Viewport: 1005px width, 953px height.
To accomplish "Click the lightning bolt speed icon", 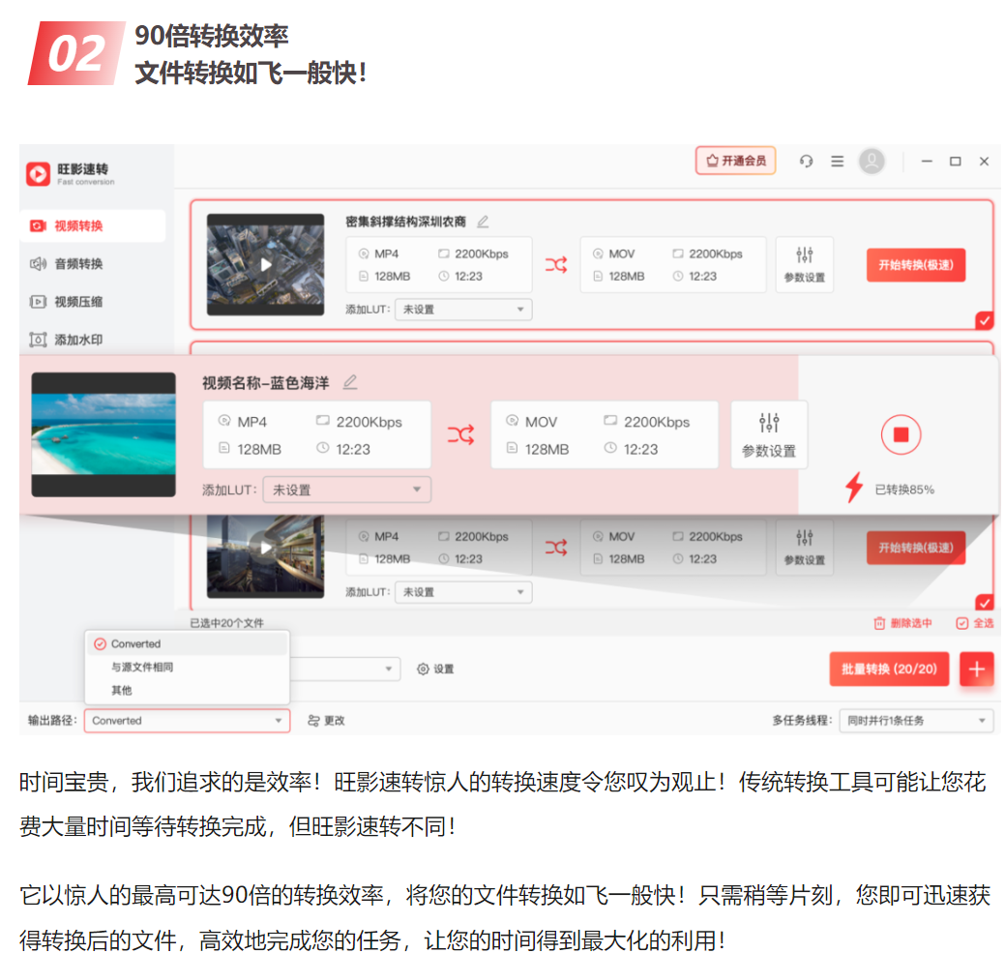I will 854,487.
